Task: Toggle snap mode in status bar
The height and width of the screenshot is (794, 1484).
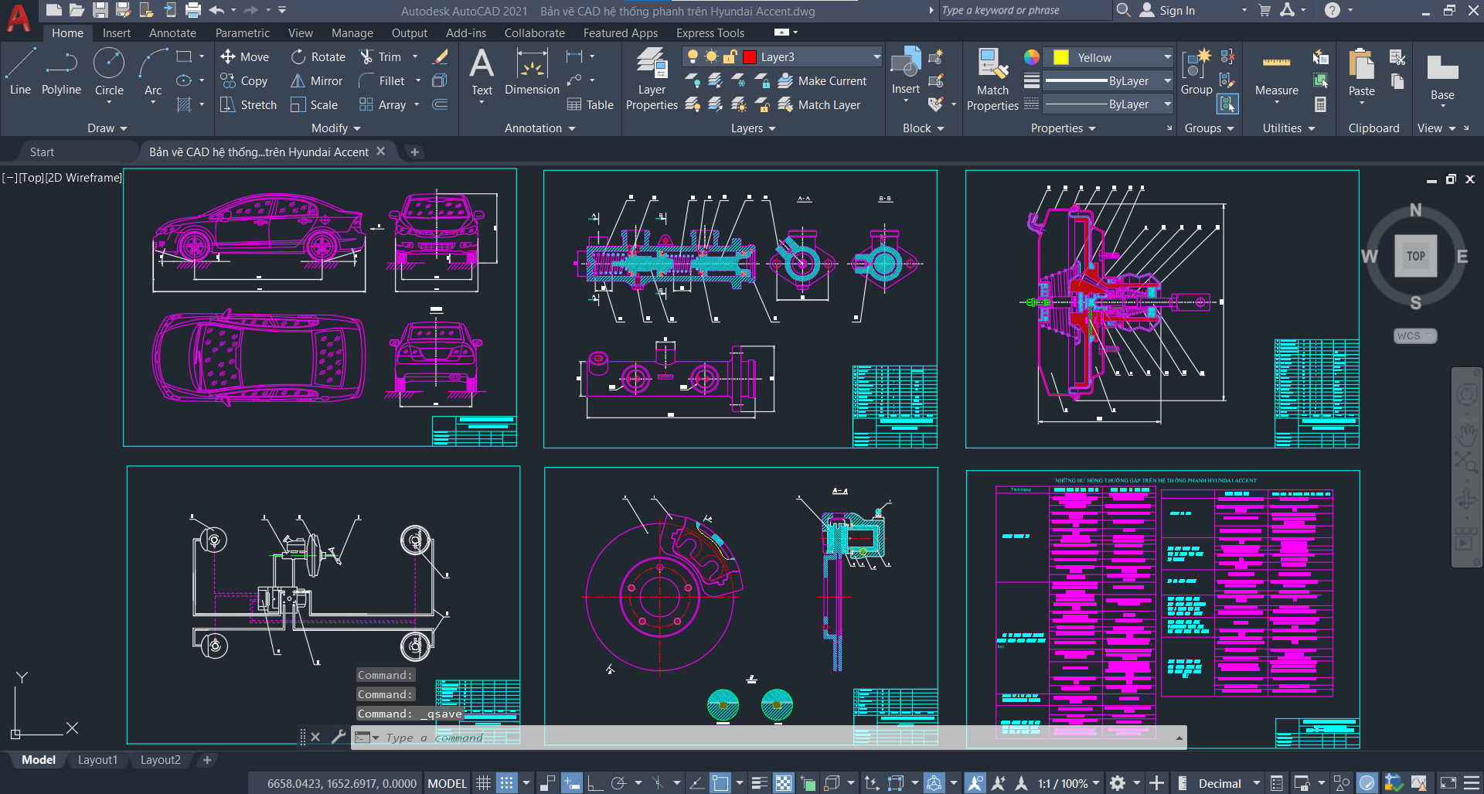Action: tap(506, 783)
